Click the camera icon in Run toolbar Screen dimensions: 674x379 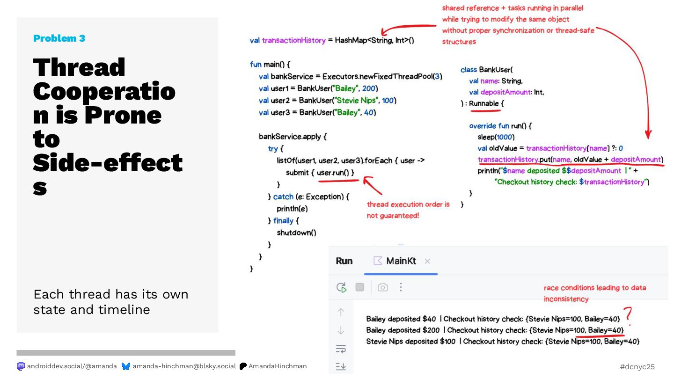tap(383, 287)
